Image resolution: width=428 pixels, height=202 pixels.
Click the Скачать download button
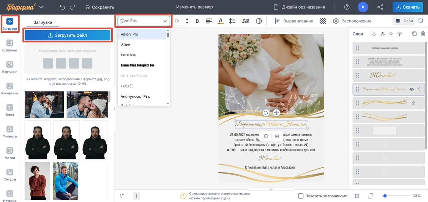pos(407,7)
